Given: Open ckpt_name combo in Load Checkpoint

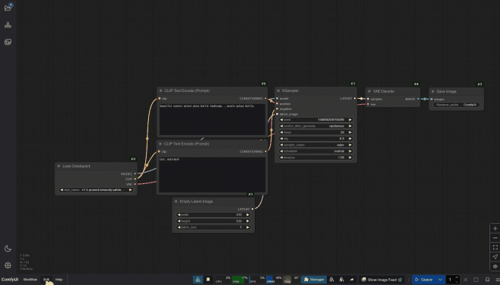Looking at the screenshot, I should [x=95, y=190].
